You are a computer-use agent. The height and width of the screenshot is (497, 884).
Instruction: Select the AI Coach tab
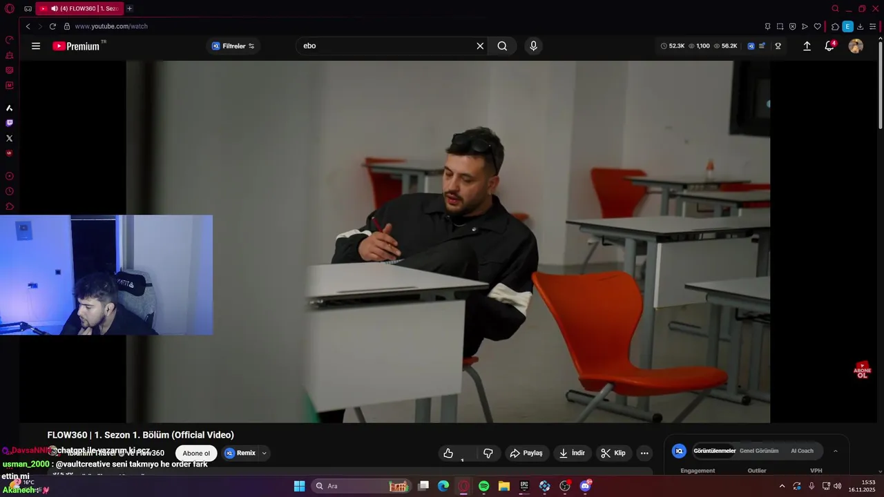pos(802,451)
